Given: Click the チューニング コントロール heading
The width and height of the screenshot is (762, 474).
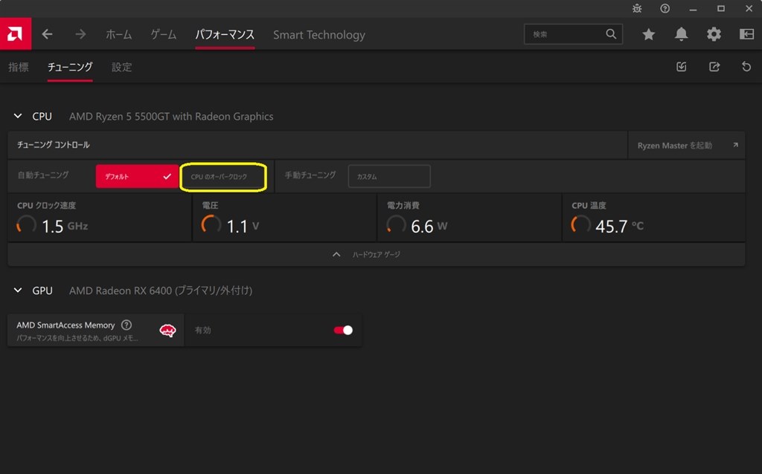Looking at the screenshot, I should click(x=54, y=145).
